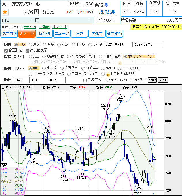182x196 pixels.
Task: Click the orange star favorite icon
Action: coord(5,12)
